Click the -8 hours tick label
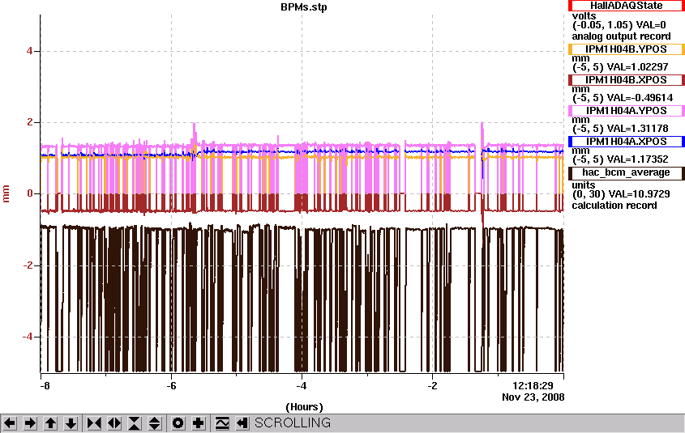Image resolution: width=685 pixels, height=433 pixels. coord(45,386)
